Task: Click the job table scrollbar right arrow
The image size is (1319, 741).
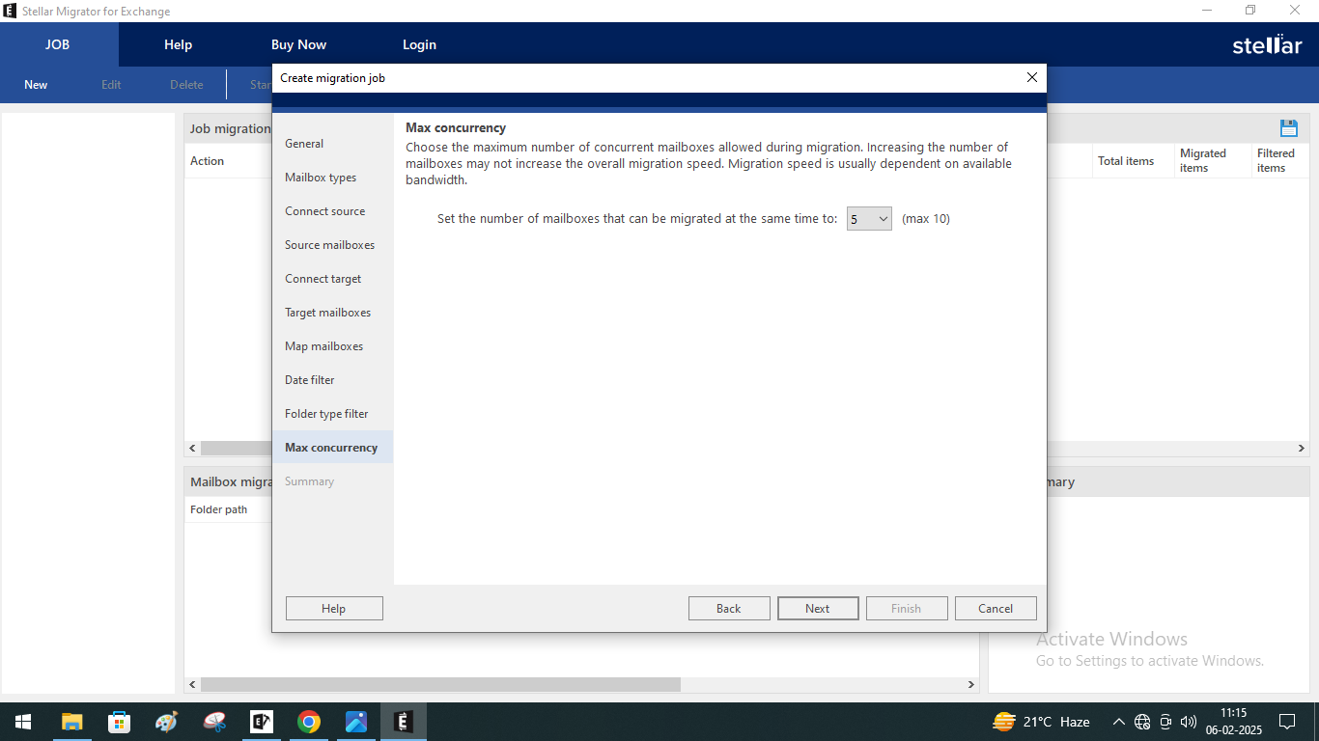Action: pos(1302,449)
